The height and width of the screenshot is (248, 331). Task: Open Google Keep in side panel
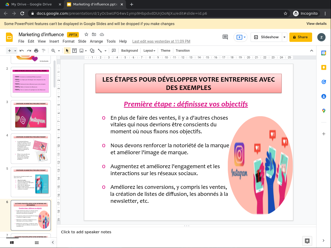(x=324, y=67)
